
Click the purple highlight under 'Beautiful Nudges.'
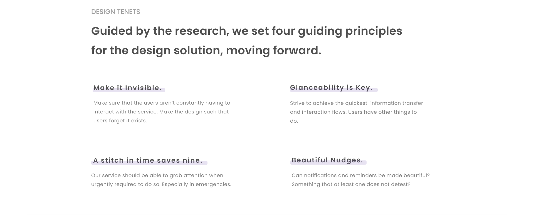coord(328,163)
